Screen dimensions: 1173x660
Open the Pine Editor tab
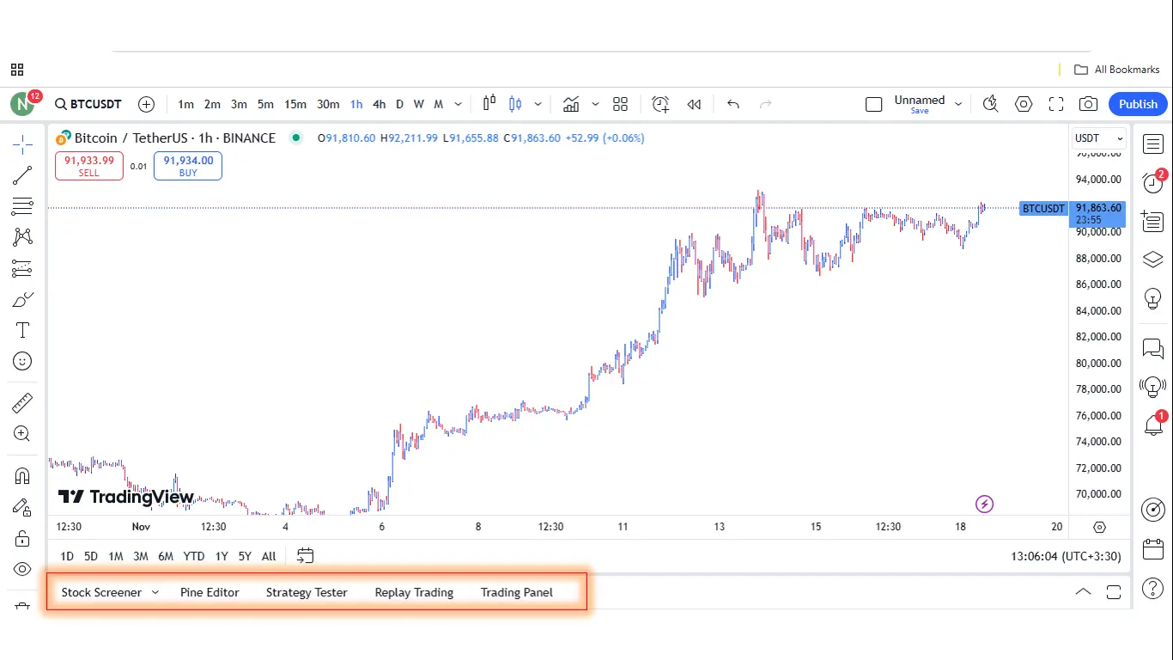pos(210,592)
